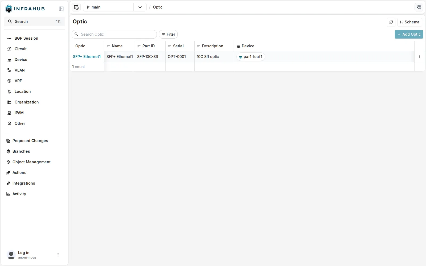Expand the main branch selector dropdown
The height and width of the screenshot is (266, 426).
point(140,7)
